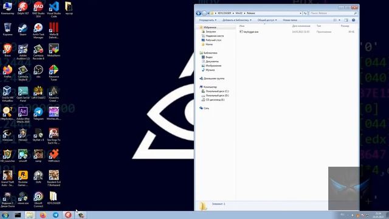Select the Steam desktop shortcut
389x219 pixels.
(x=23, y=29)
